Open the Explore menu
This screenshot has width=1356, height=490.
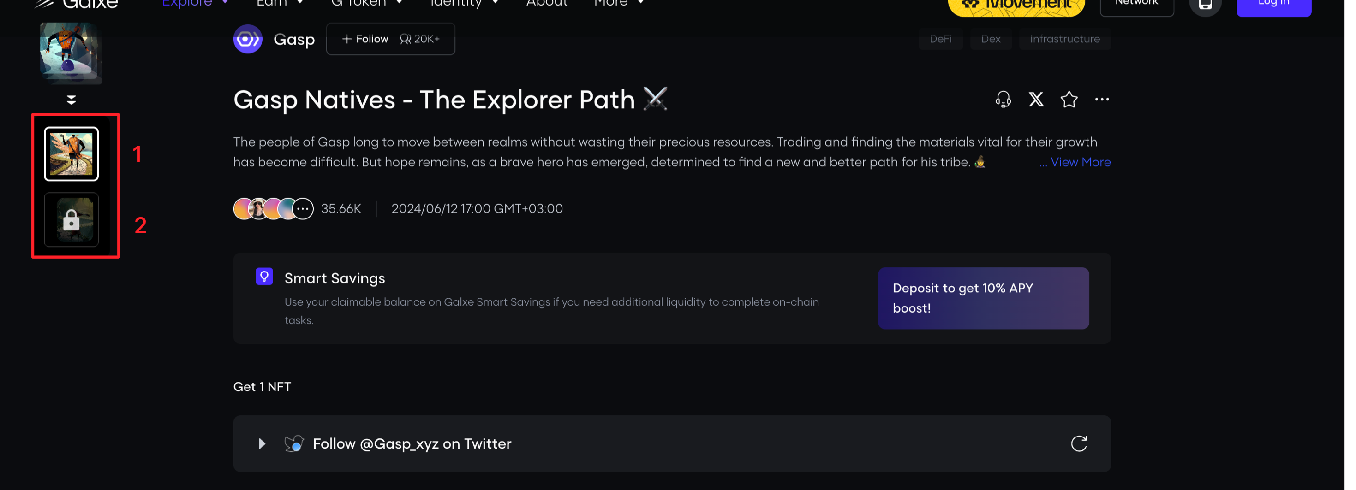tap(195, 3)
